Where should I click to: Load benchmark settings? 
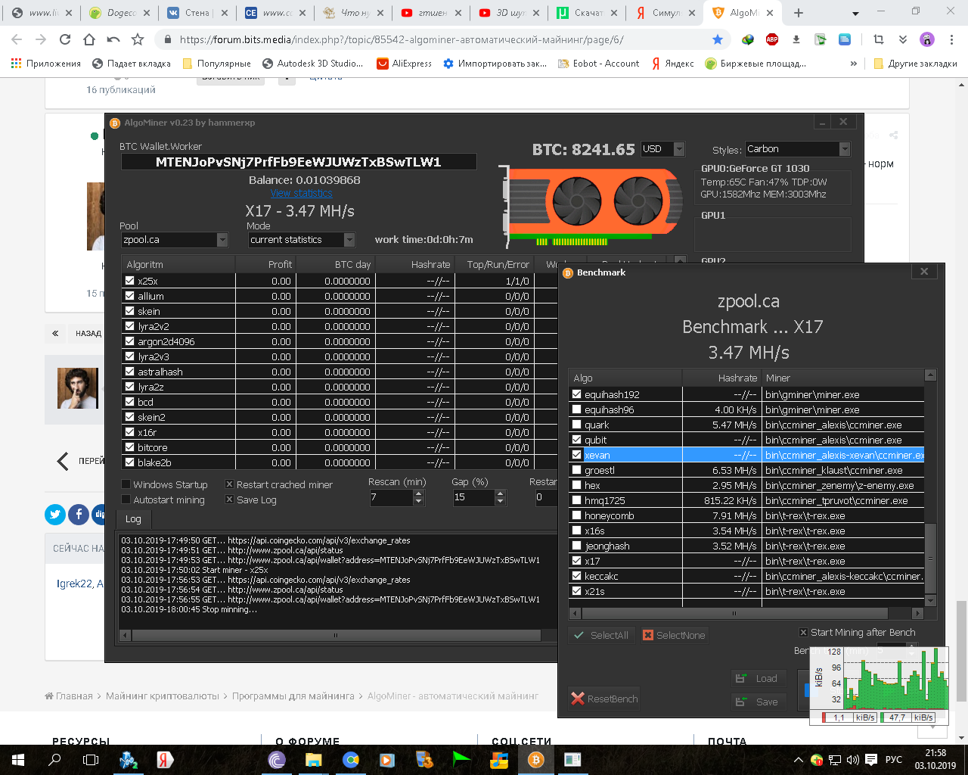click(759, 678)
